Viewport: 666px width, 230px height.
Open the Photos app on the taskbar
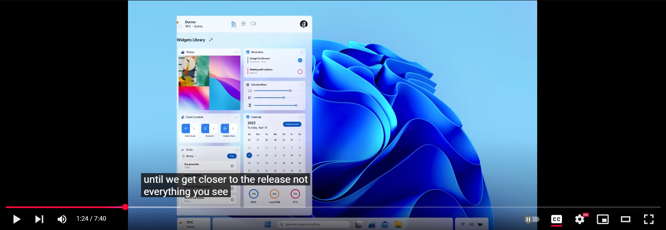(x=372, y=225)
